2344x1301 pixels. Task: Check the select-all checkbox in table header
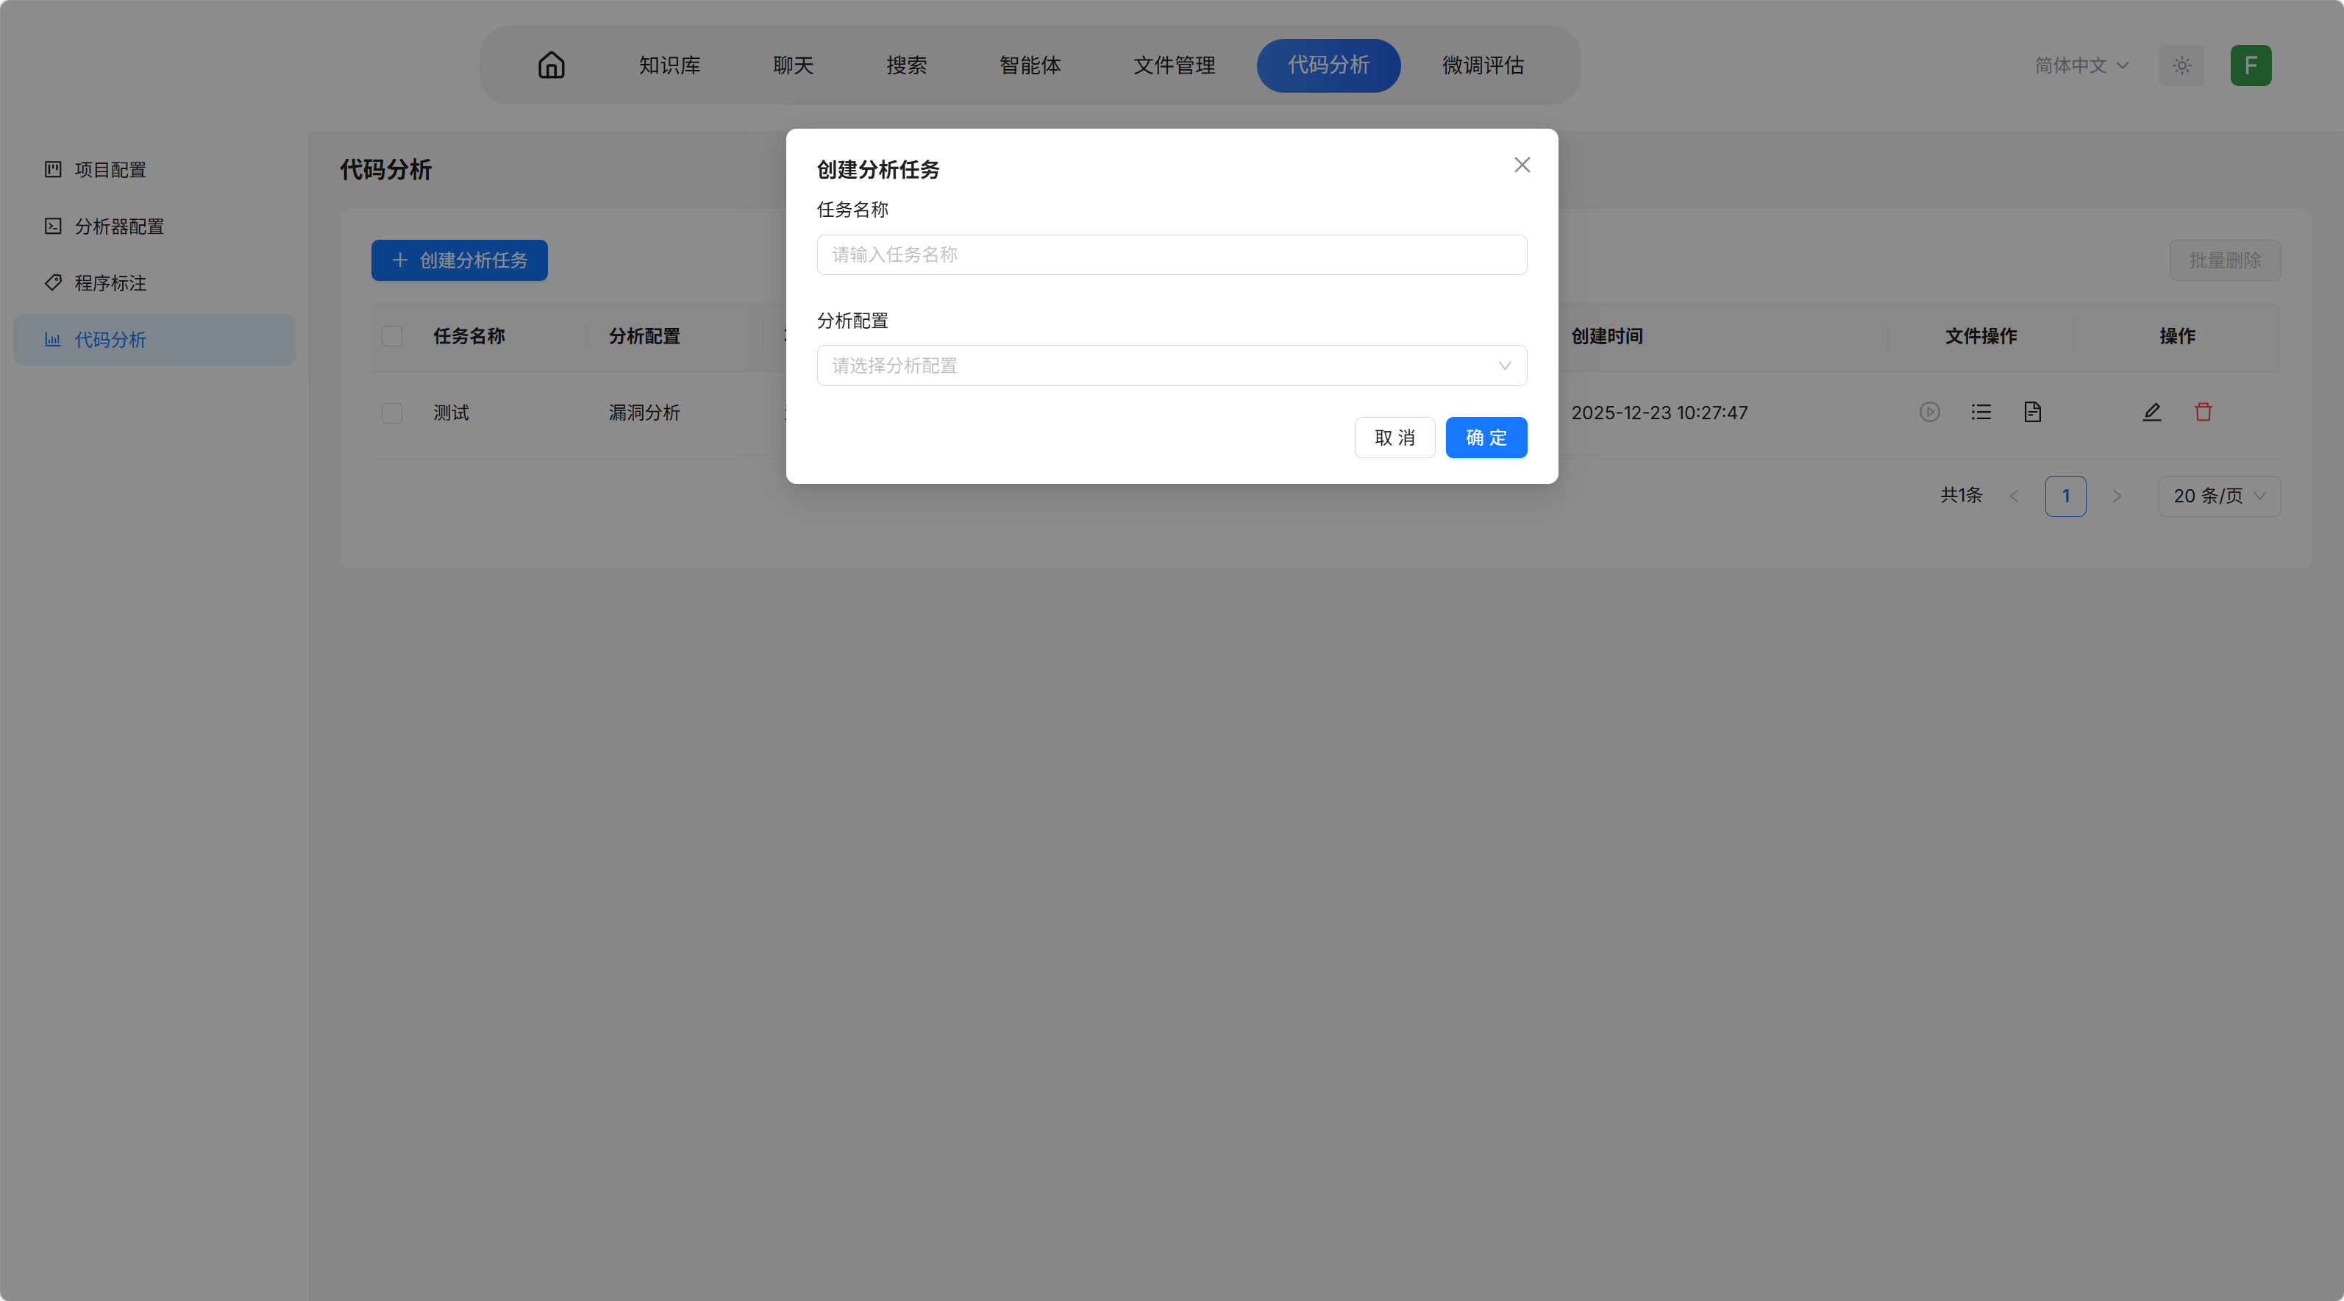[392, 335]
